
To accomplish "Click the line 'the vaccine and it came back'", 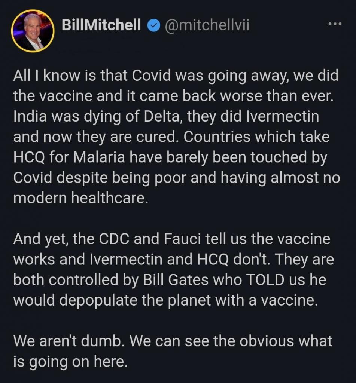I will [173, 96].
